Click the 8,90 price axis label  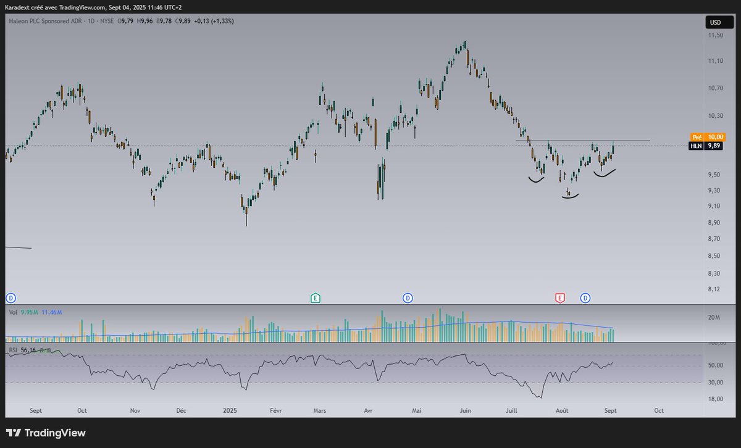715,222
